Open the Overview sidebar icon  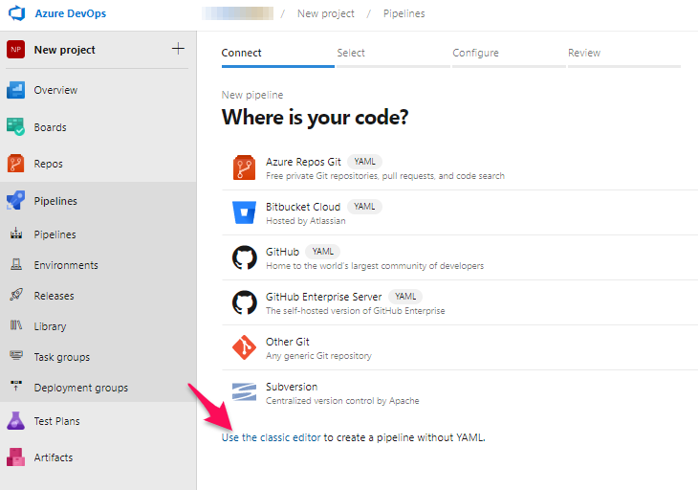16,90
